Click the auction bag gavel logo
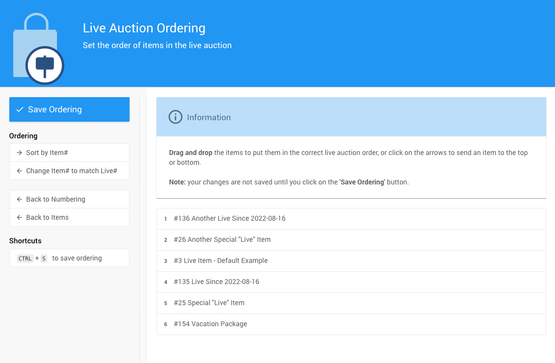Viewport: 555px width, 363px height. (x=38, y=49)
